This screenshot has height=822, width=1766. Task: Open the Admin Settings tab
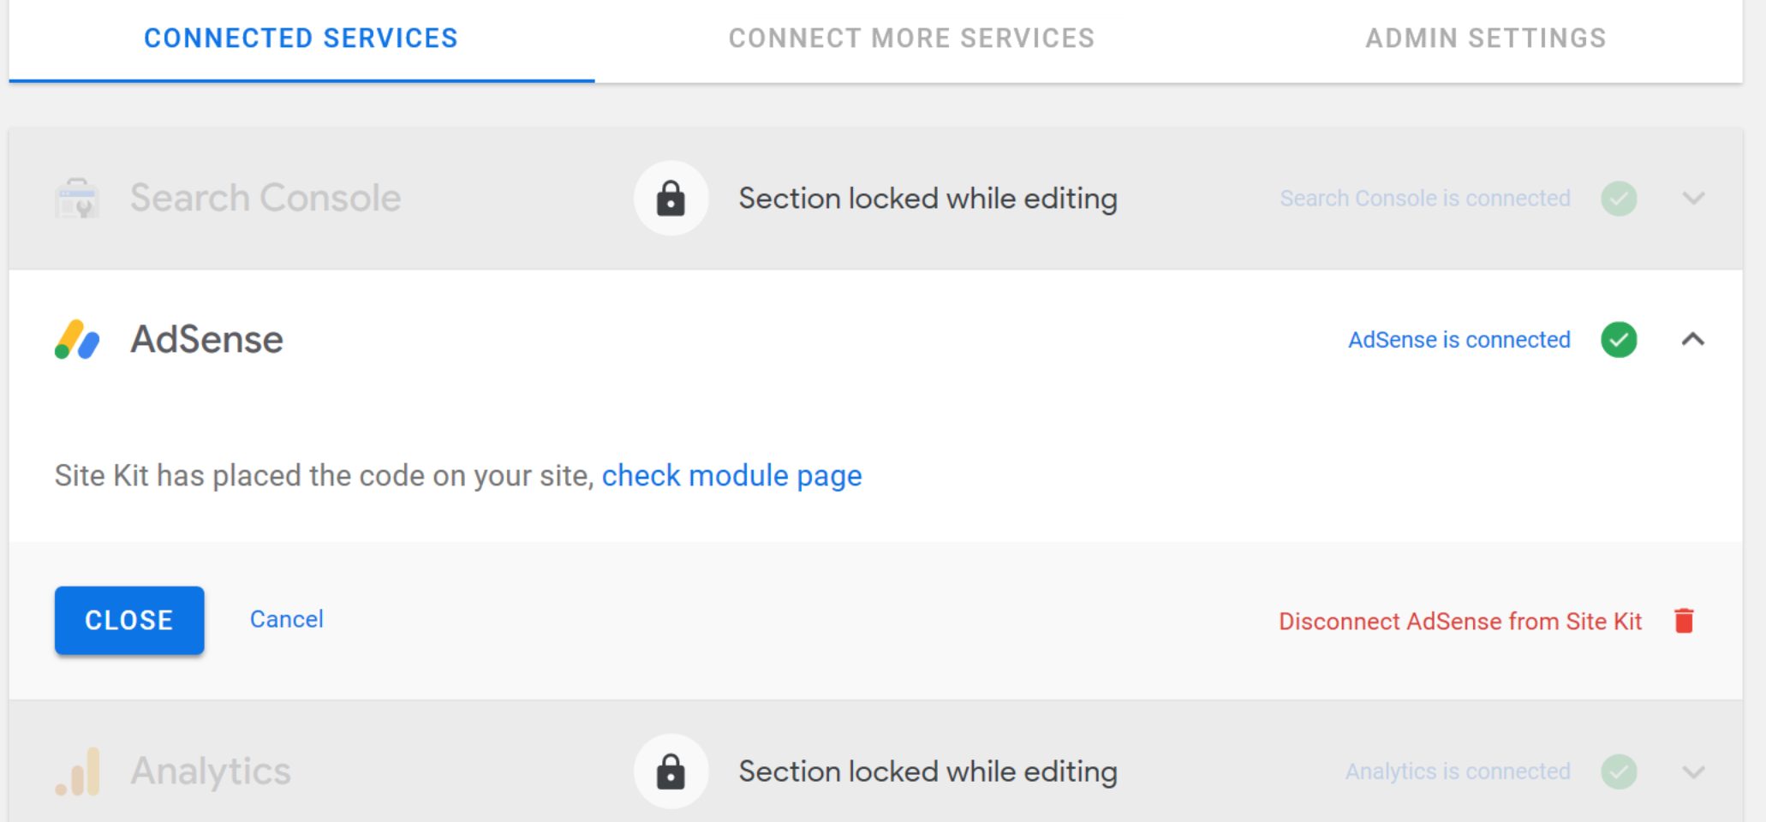click(x=1486, y=38)
